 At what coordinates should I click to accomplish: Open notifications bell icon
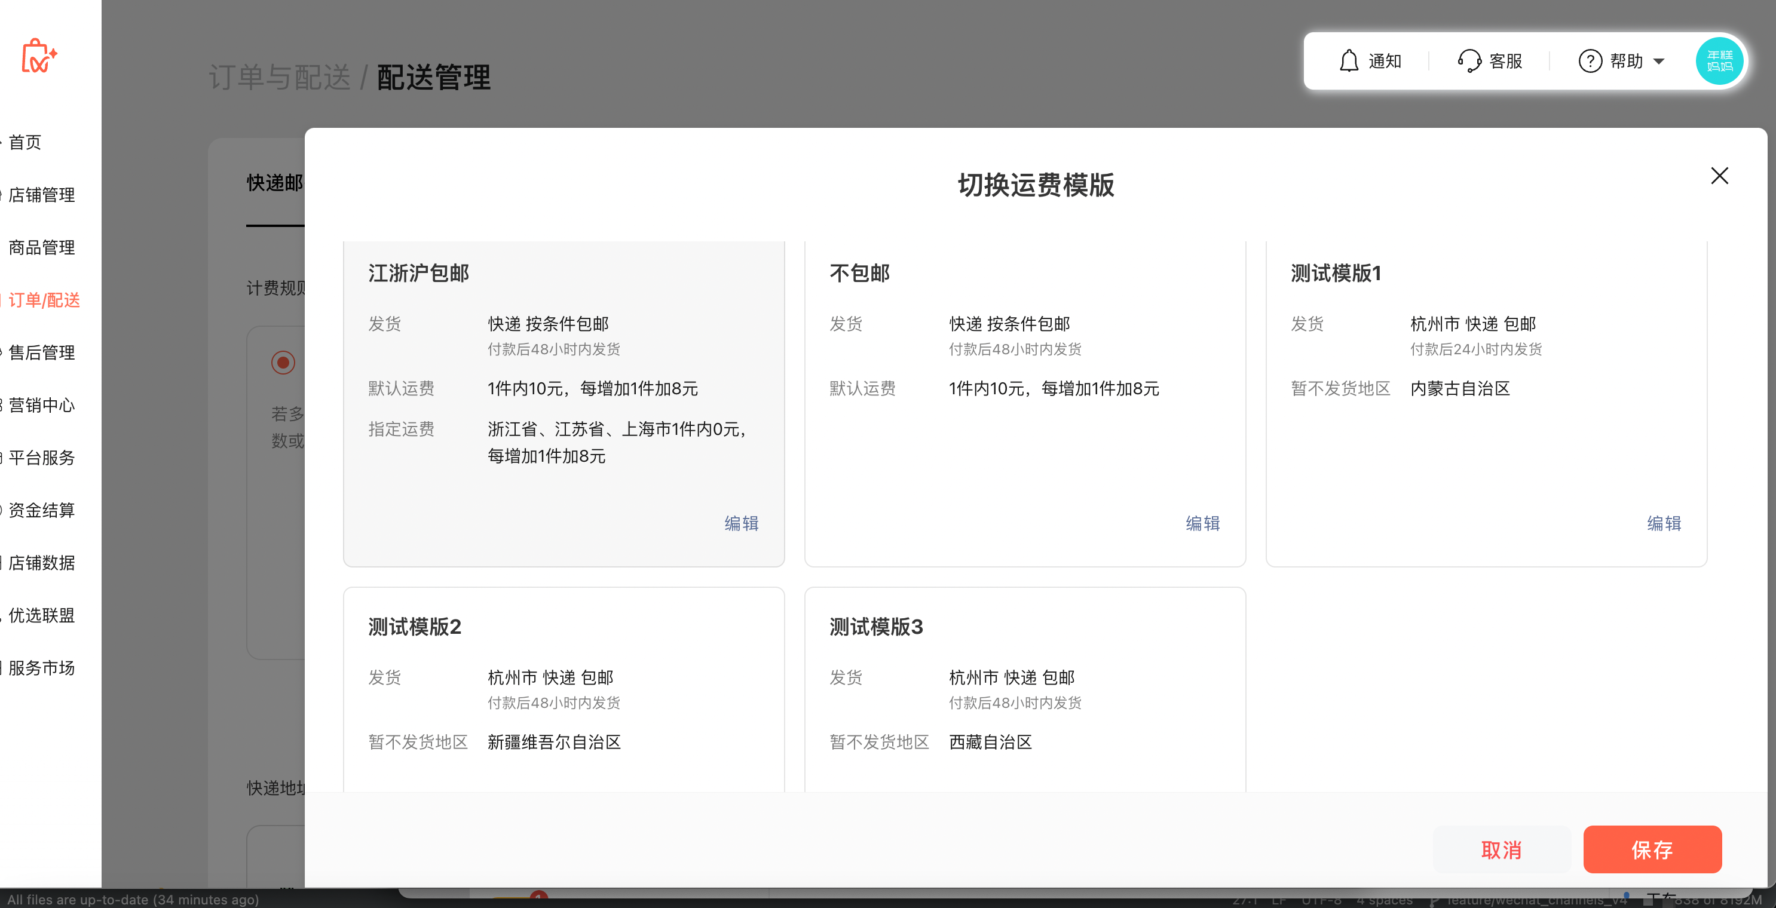[1349, 61]
